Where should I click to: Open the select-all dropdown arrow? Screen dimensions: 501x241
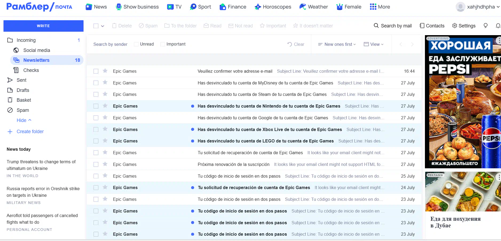[x=102, y=26]
